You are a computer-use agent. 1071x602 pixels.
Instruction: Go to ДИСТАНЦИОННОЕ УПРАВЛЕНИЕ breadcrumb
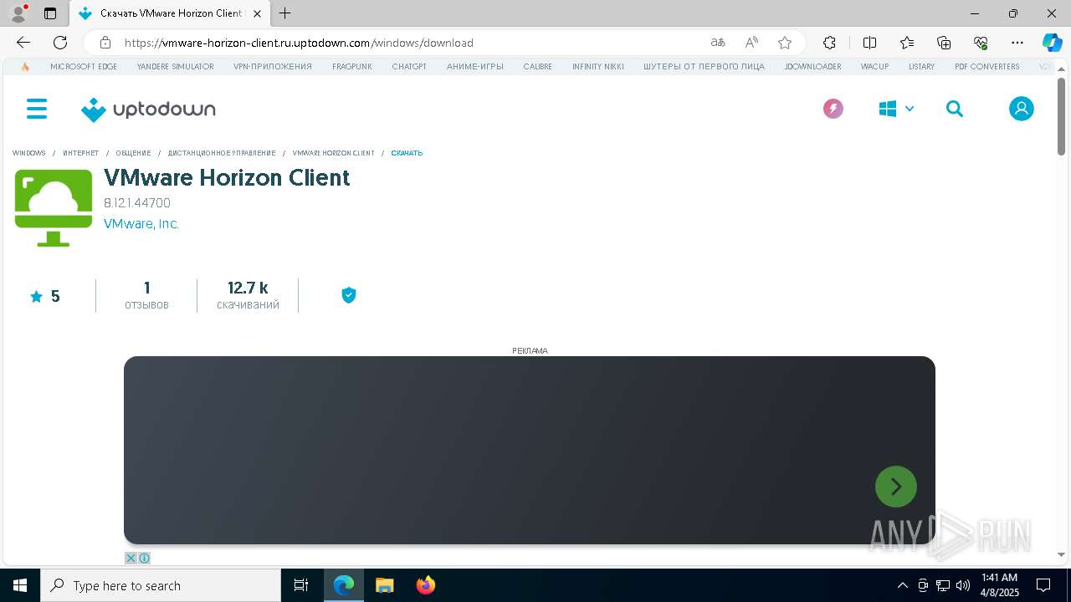point(222,153)
